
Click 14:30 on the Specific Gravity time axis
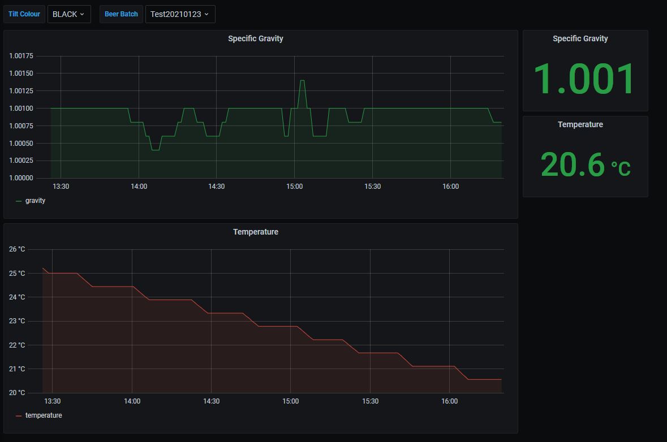(x=217, y=187)
